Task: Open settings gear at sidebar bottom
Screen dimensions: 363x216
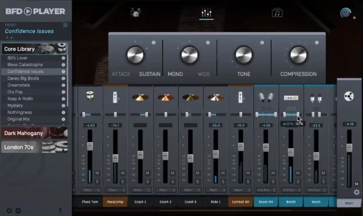Action: (x=9, y=210)
